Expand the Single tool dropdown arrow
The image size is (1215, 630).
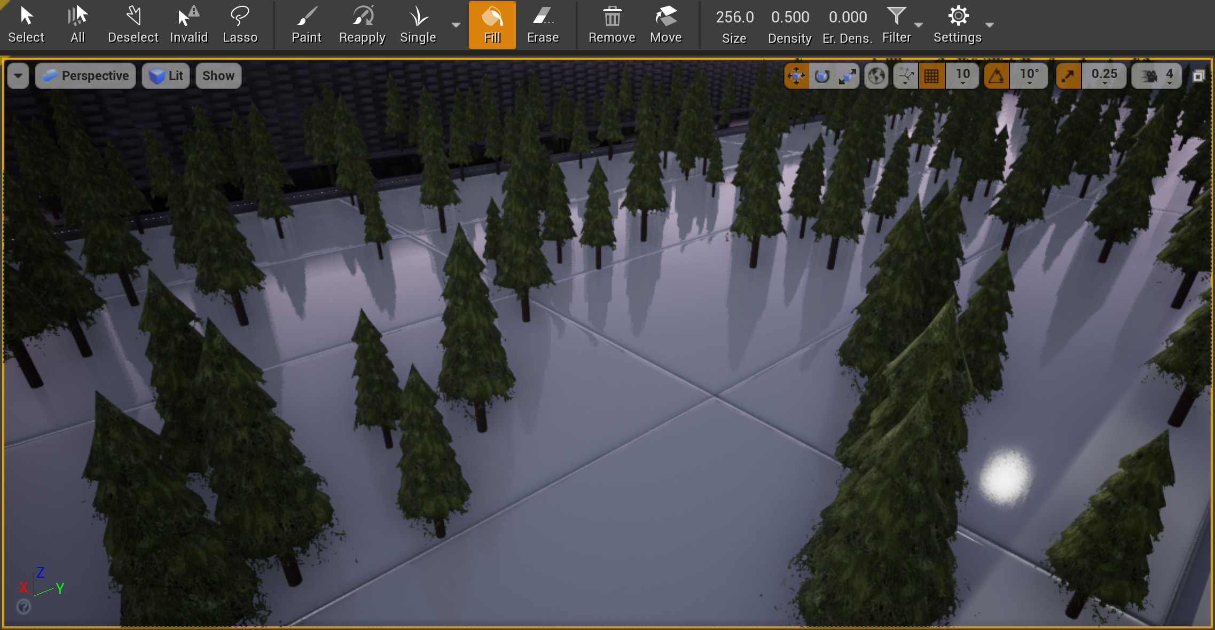click(x=456, y=25)
